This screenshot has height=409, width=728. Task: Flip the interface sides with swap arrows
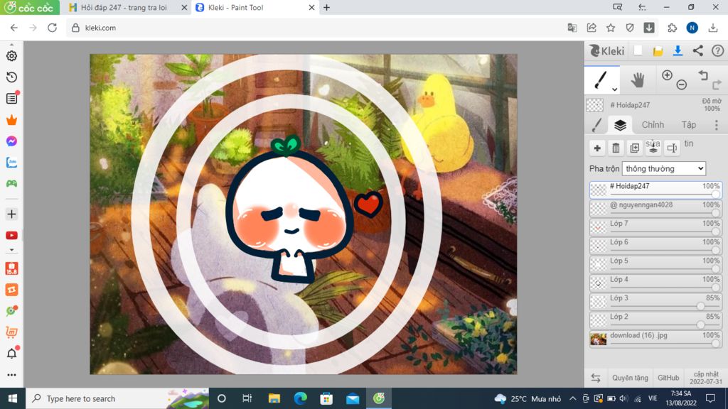(596, 378)
